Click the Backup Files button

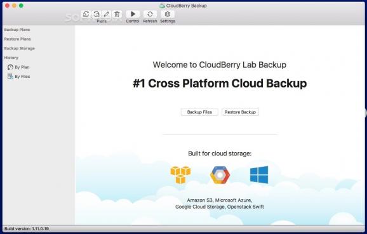[199, 112]
